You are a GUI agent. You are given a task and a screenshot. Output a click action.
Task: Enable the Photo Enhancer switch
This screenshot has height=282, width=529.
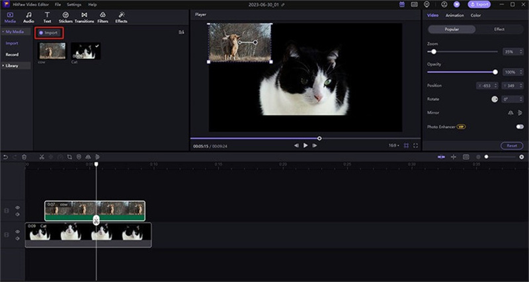point(520,127)
